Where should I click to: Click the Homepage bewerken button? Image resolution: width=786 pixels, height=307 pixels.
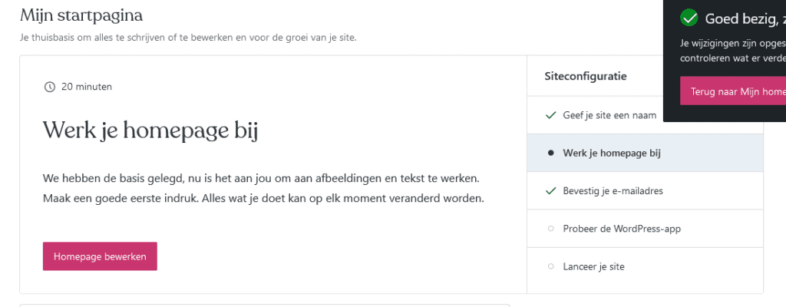coord(100,256)
